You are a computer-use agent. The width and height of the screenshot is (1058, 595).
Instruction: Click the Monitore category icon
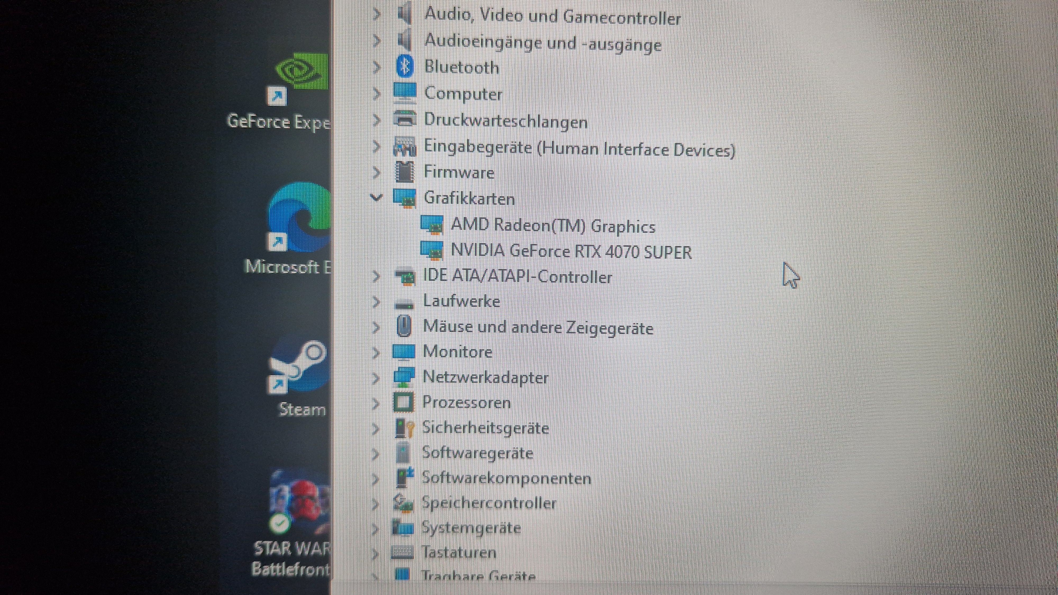pos(404,352)
